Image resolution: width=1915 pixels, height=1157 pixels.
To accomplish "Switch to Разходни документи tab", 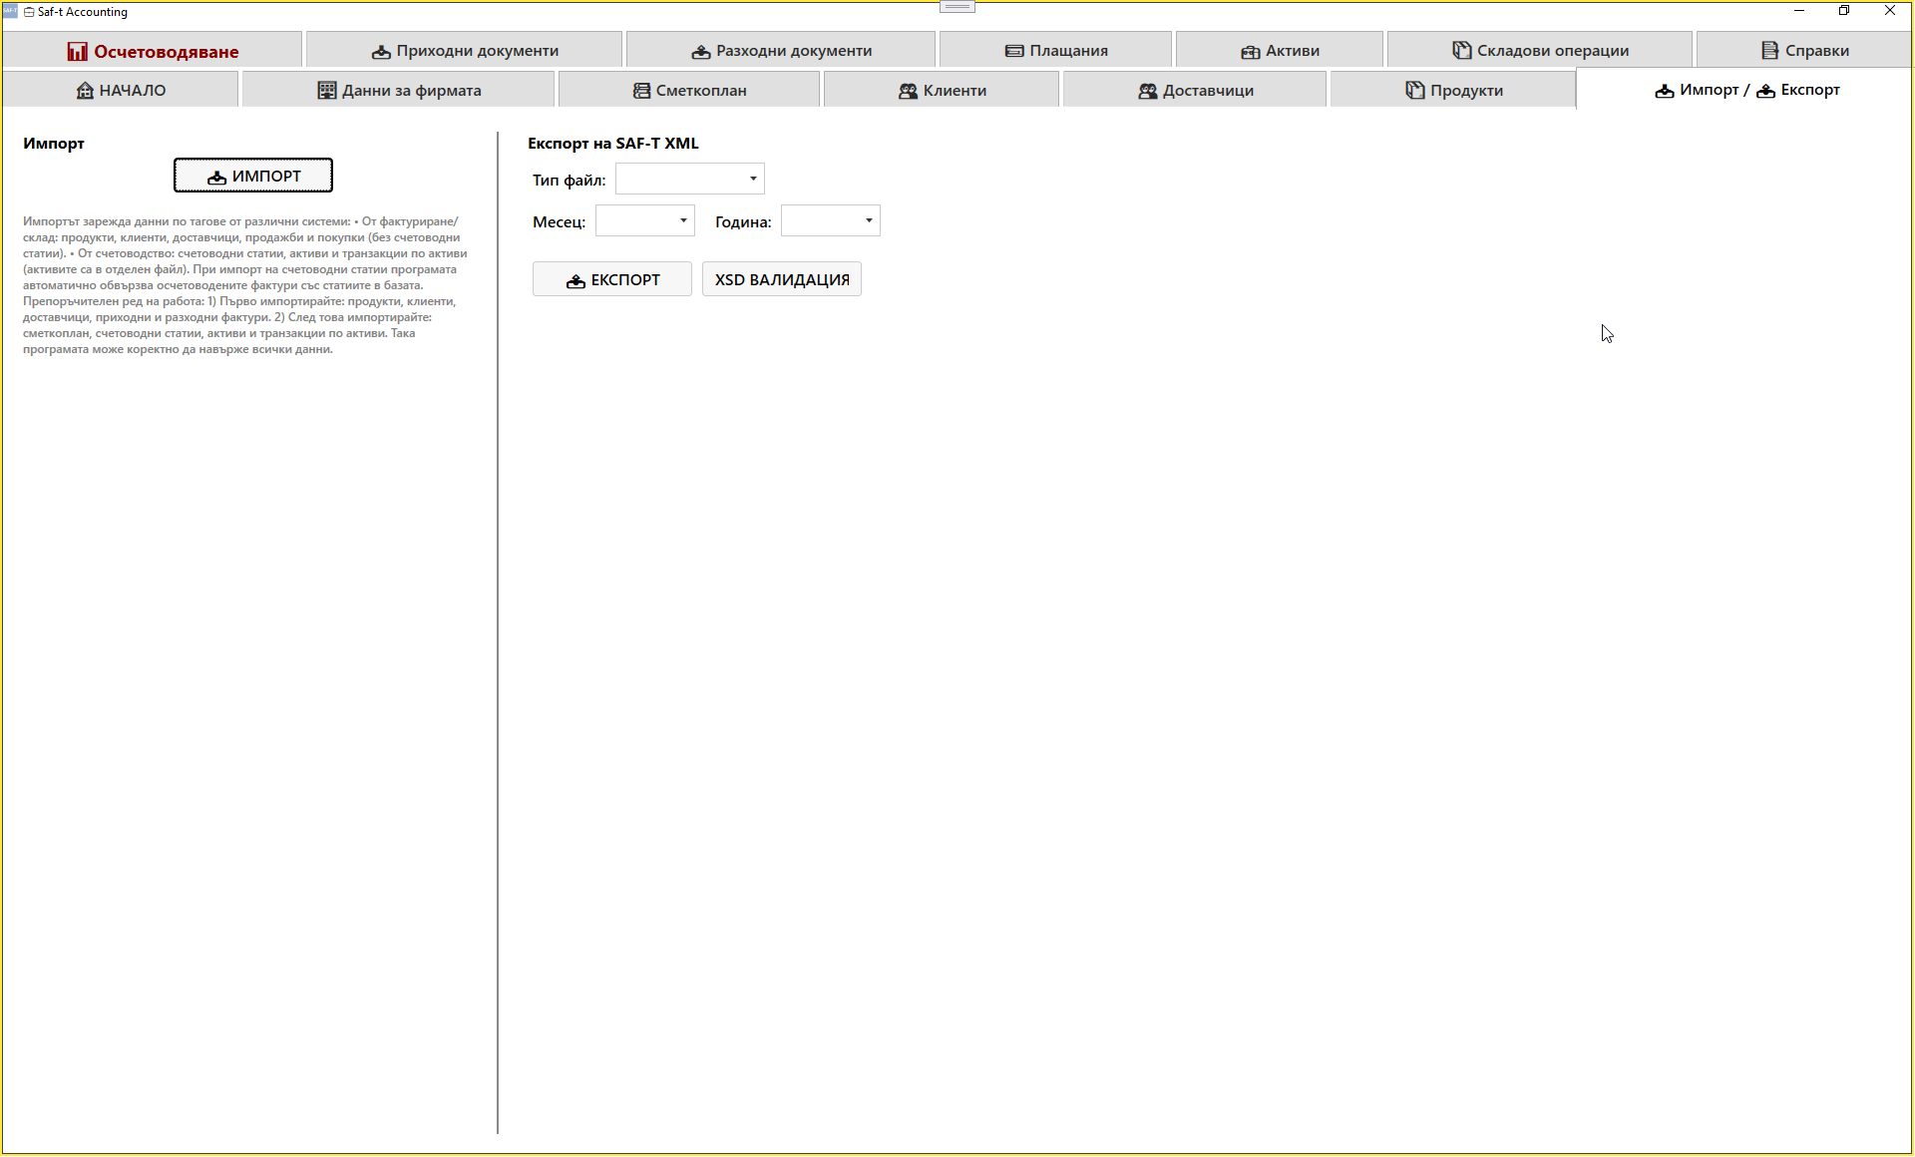I will pyautogui.click(x=781, y=50).
